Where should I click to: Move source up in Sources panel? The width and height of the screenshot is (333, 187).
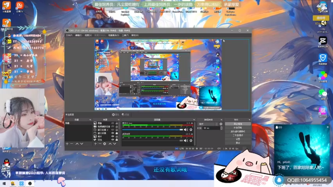click(x=110, y=144)
